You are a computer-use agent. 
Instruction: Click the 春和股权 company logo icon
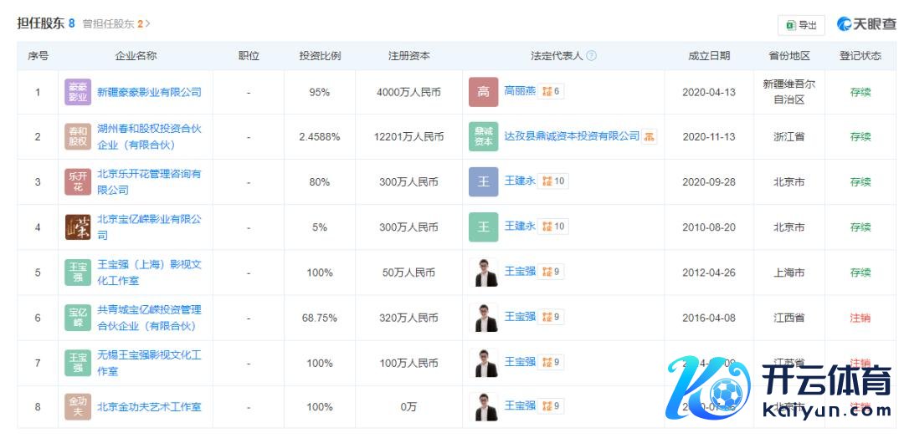coord(78,137)
